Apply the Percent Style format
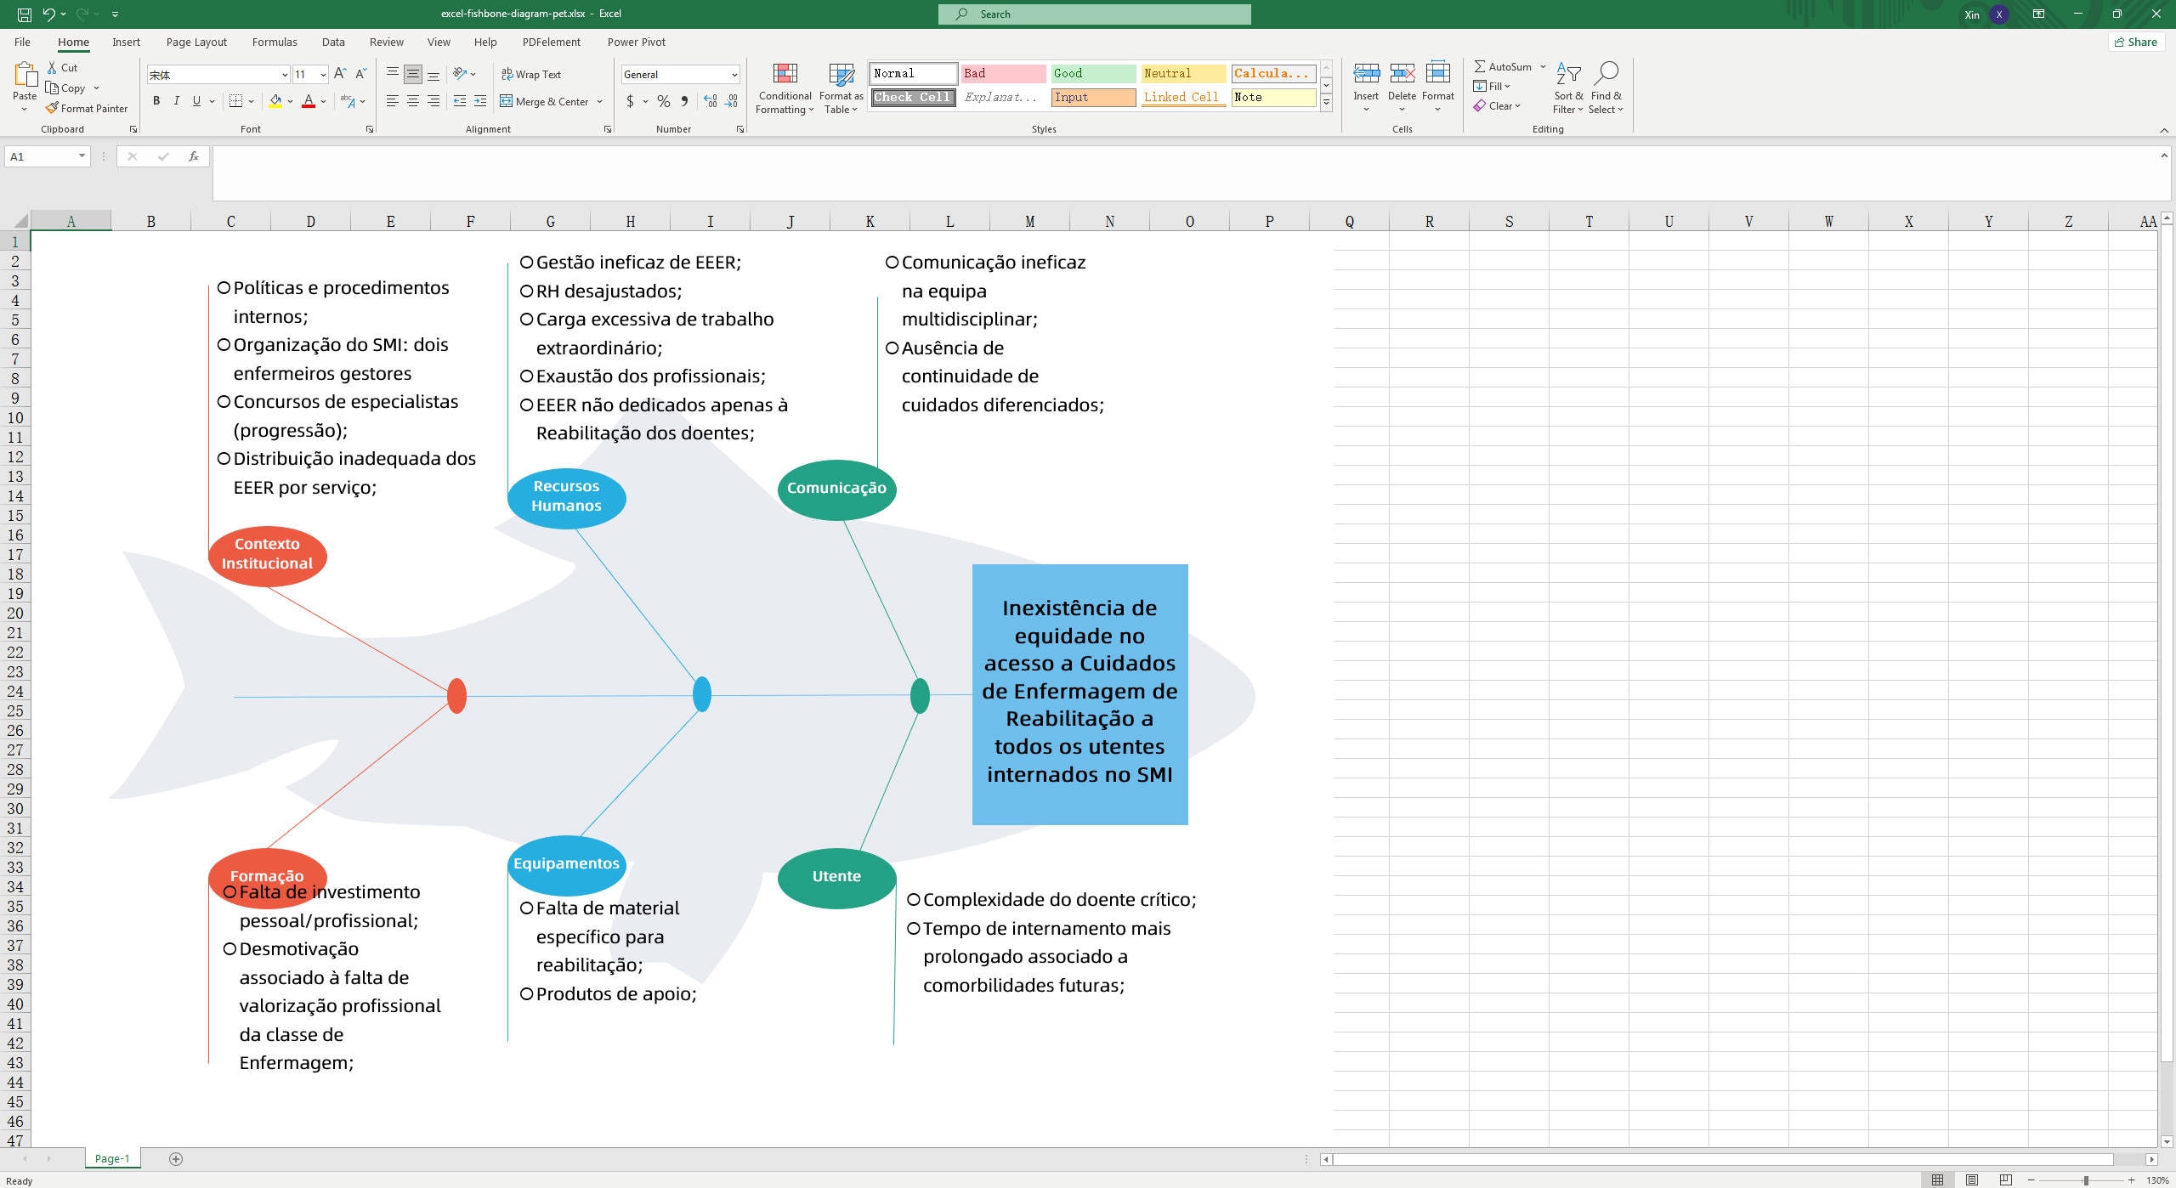The height and width of the screenshot is (1188, 2176). 662,101
